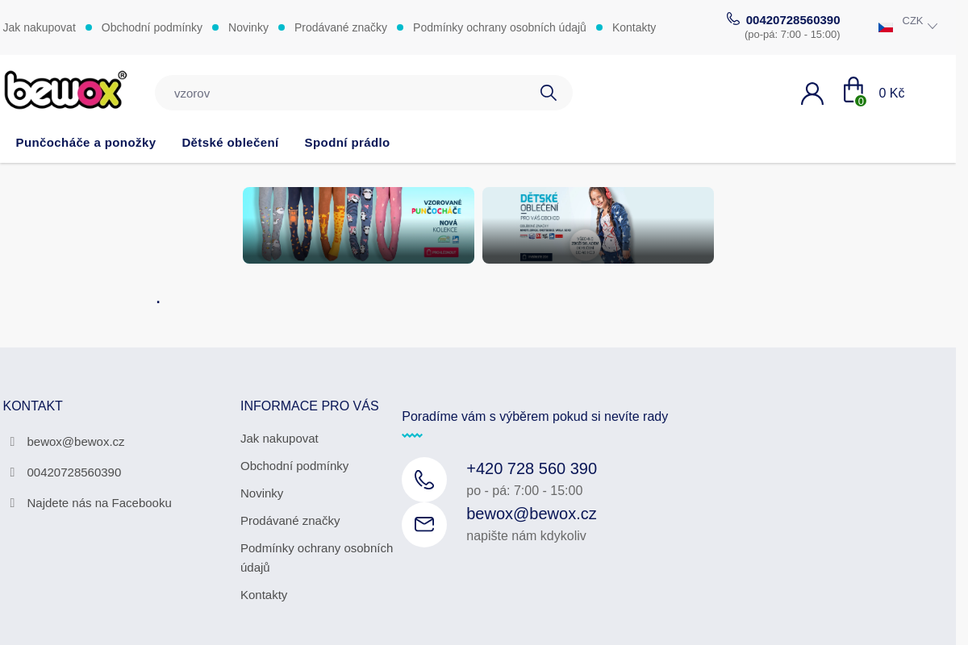Open Dětské oblečení menu
Viewport: 968px width, 645px height.
tap(230, 143)
